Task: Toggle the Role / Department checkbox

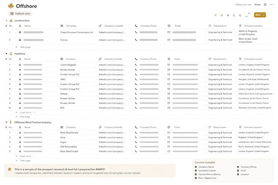Action: coord(196,178)
